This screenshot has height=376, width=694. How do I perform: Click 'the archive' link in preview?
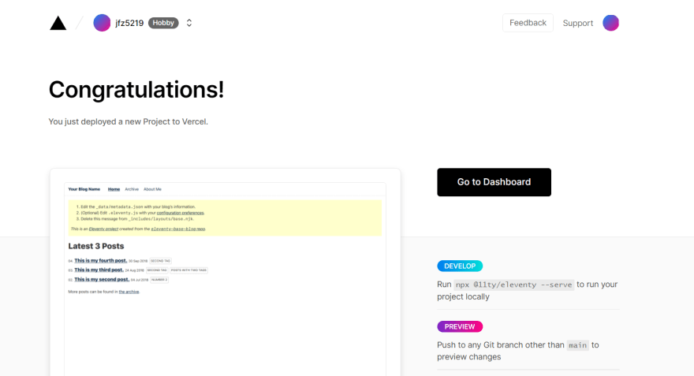click(x=129, y=292)
